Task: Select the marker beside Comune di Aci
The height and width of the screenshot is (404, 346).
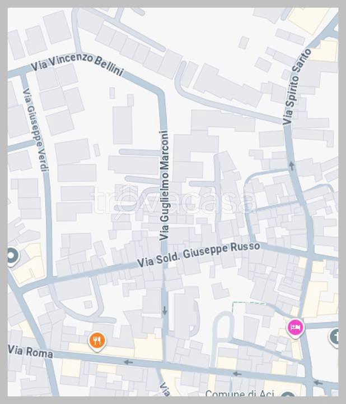Action: click(288, 394)
